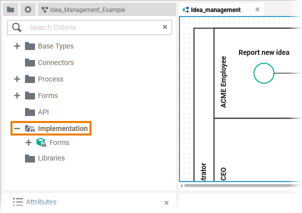Close the Idea_management tab

click(x=257, y=9)
